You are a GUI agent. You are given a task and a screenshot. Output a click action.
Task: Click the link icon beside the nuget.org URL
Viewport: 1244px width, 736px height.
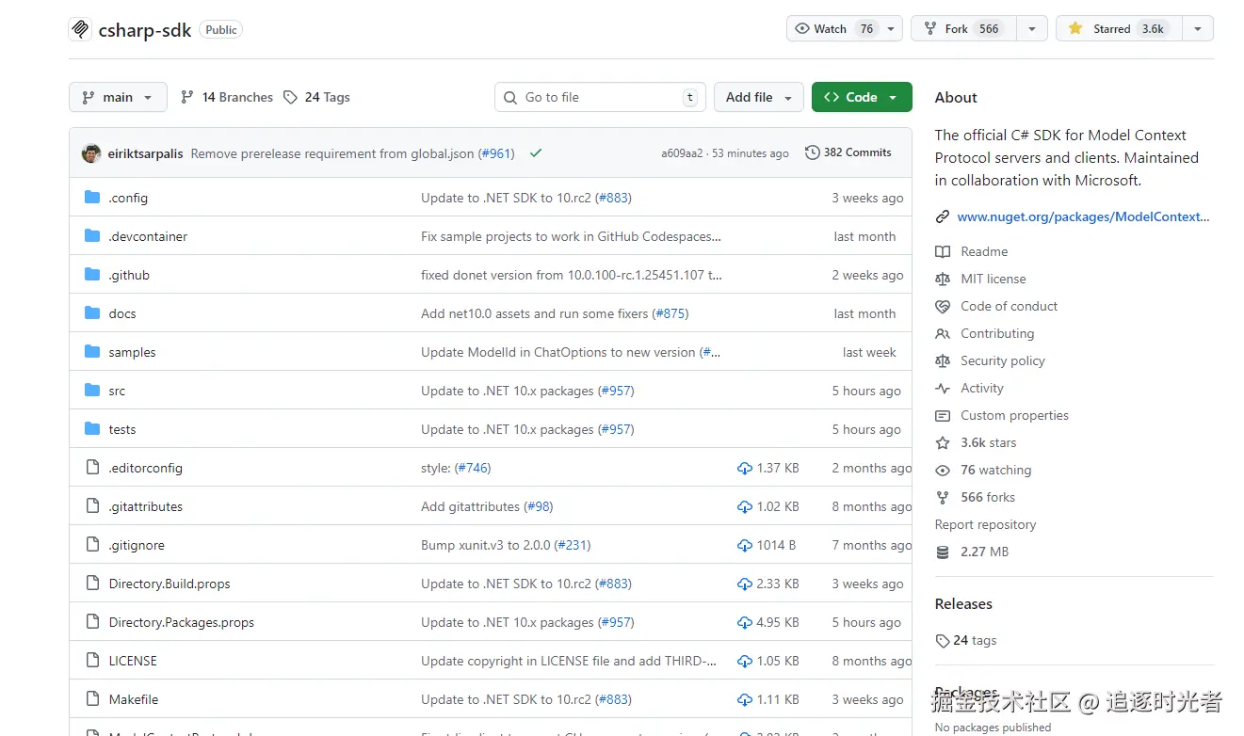point(943,216)
